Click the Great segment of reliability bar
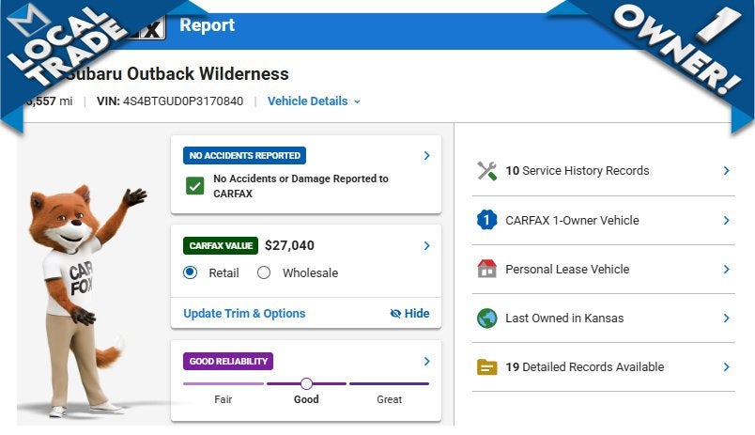 coord(389,384)
